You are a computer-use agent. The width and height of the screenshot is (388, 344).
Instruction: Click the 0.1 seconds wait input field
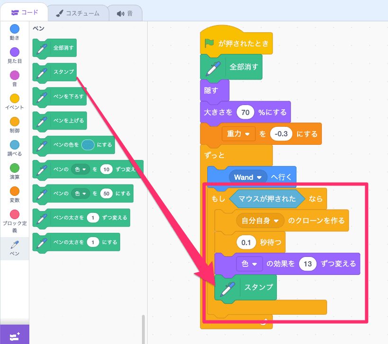point(246,242)
